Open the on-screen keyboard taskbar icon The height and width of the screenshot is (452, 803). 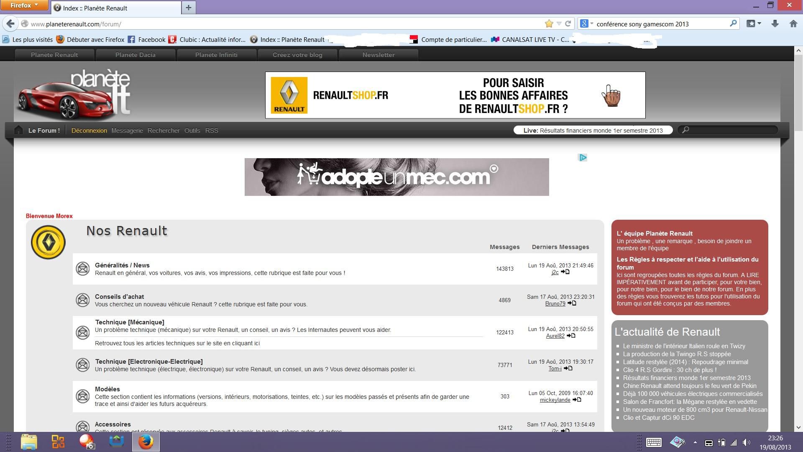(653, 442)
